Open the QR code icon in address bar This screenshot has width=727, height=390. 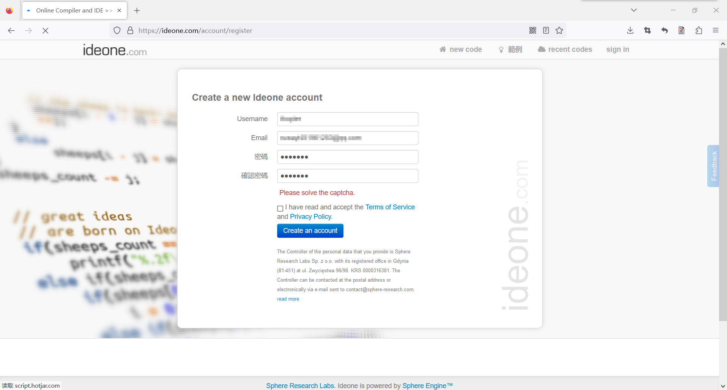(533, 31)
